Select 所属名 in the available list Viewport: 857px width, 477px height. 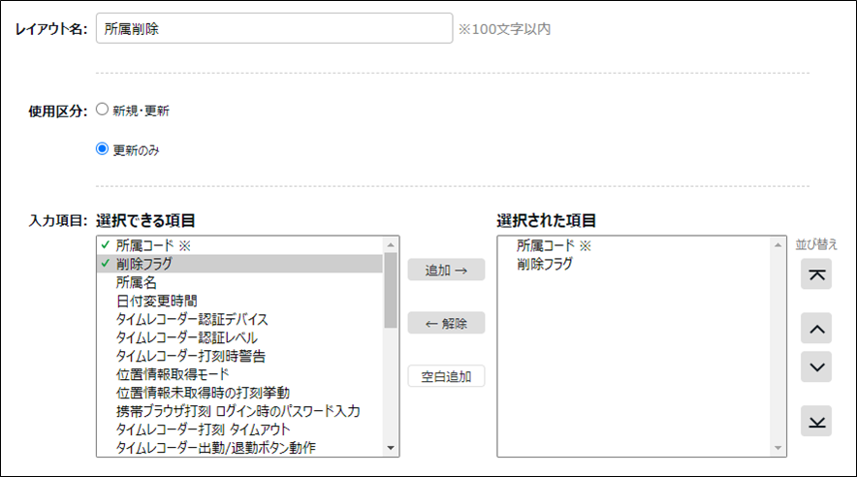coord(240,282)
